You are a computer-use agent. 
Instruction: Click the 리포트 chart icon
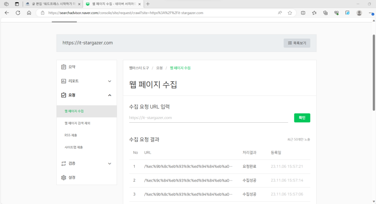(64, 81)
